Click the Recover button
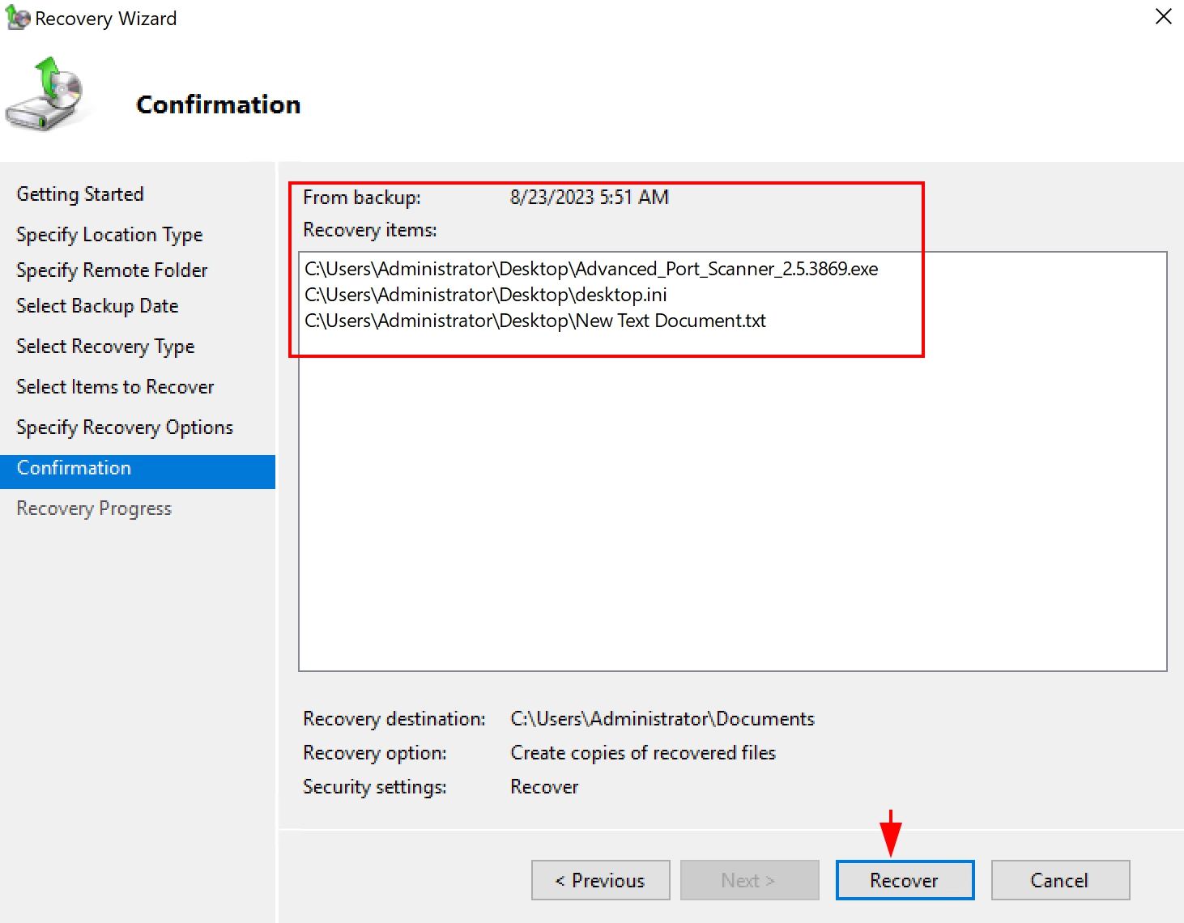1184x923 pixels. click(905, 880)
